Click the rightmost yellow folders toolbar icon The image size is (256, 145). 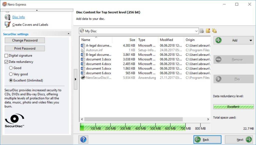(214, 31)
